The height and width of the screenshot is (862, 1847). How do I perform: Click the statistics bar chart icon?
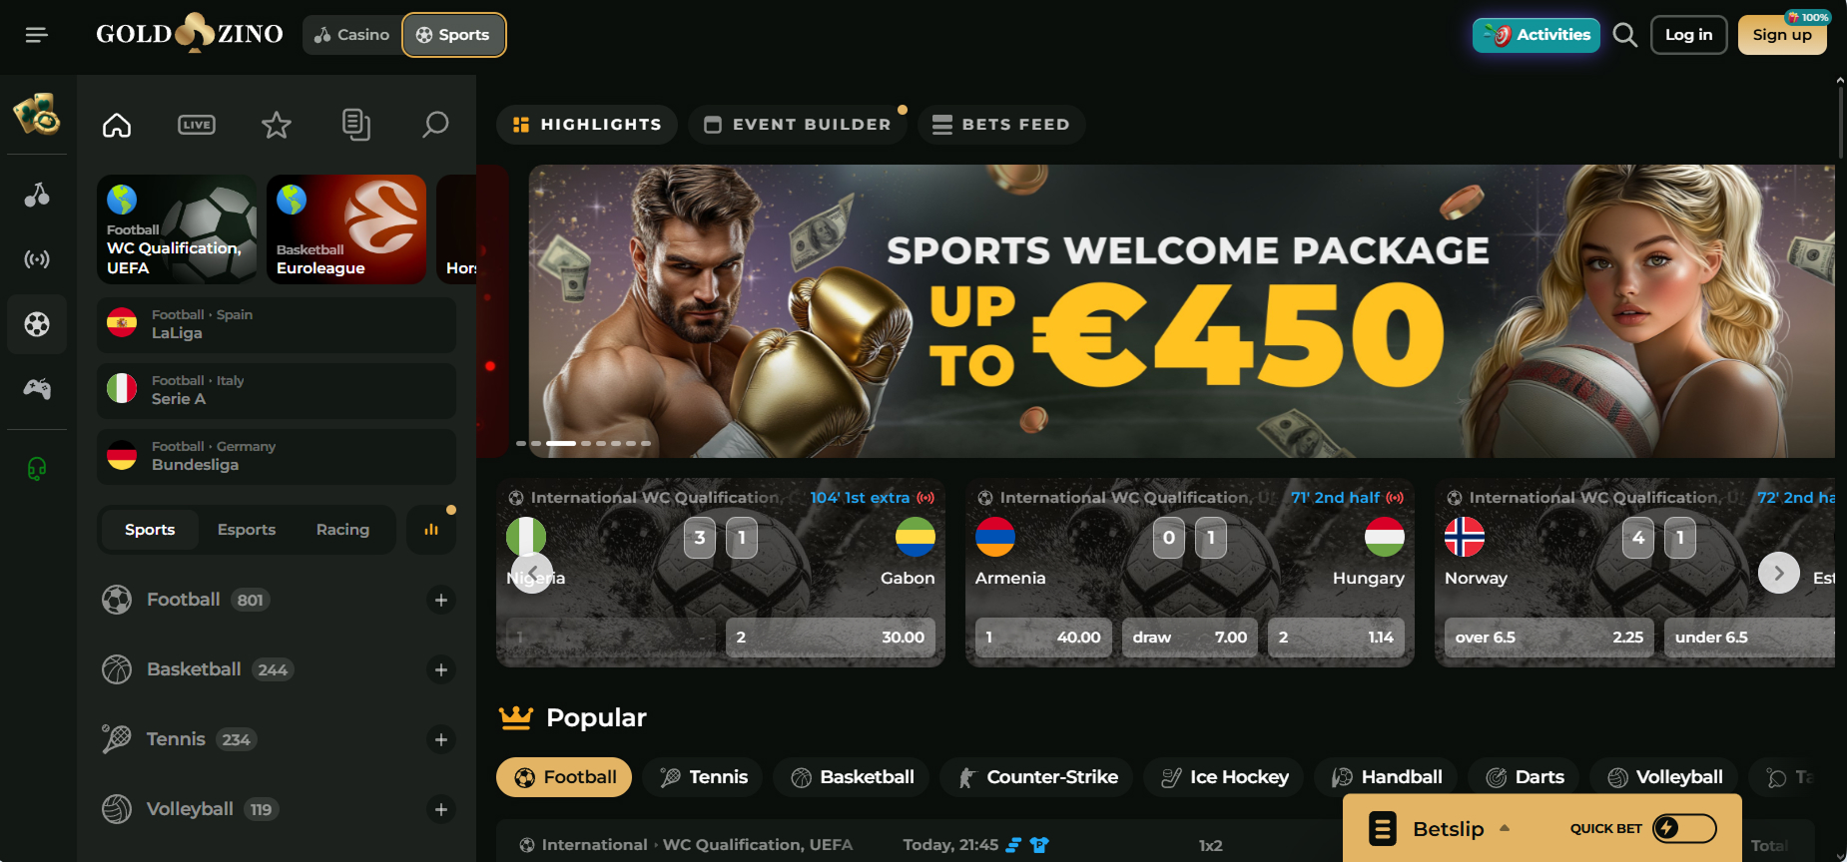tap(431, 530)
